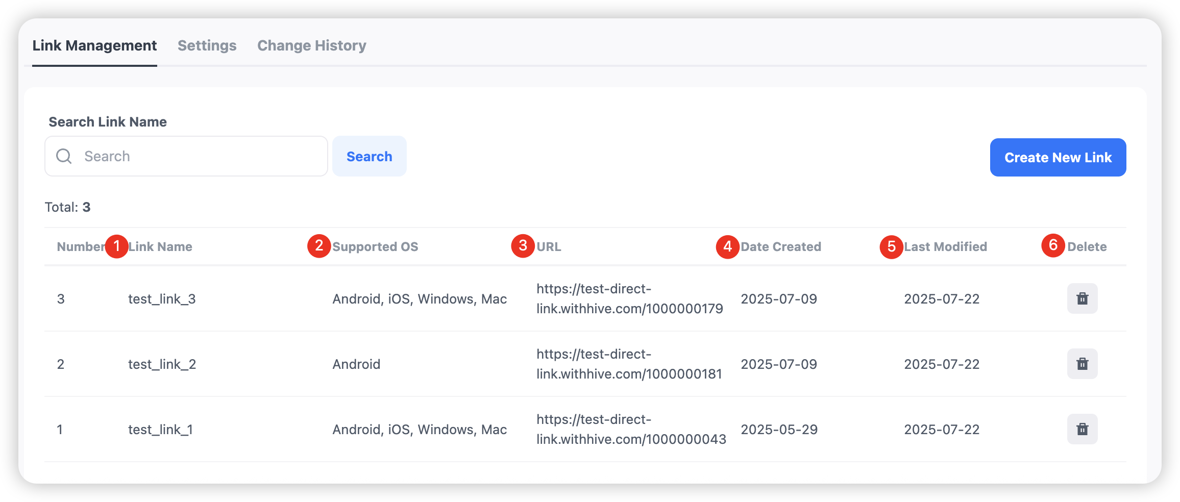Click the Search button

[369, 156]
